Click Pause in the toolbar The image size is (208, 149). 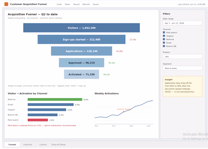tap(95, 4)
